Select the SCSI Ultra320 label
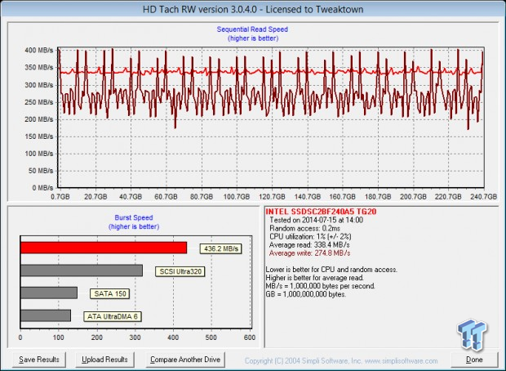This screenshot has width=506, height=371. tap(180, 271)
